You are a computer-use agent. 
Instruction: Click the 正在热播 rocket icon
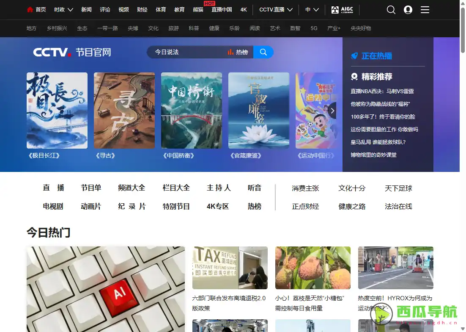click(354, 56)
